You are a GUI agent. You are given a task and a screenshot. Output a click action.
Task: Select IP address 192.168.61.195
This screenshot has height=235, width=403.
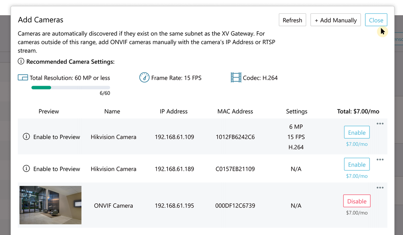click(x=174, y=205)
